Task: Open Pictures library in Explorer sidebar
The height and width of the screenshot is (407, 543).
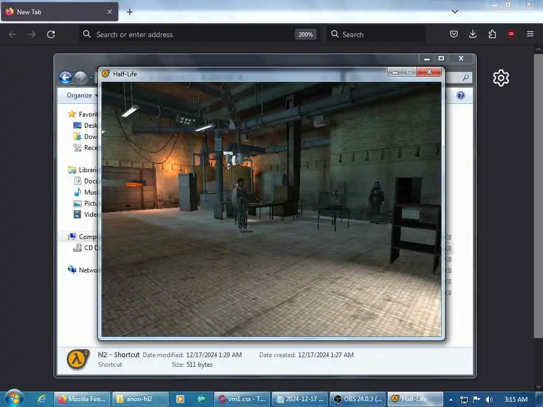Action: (x=86, y=203)
